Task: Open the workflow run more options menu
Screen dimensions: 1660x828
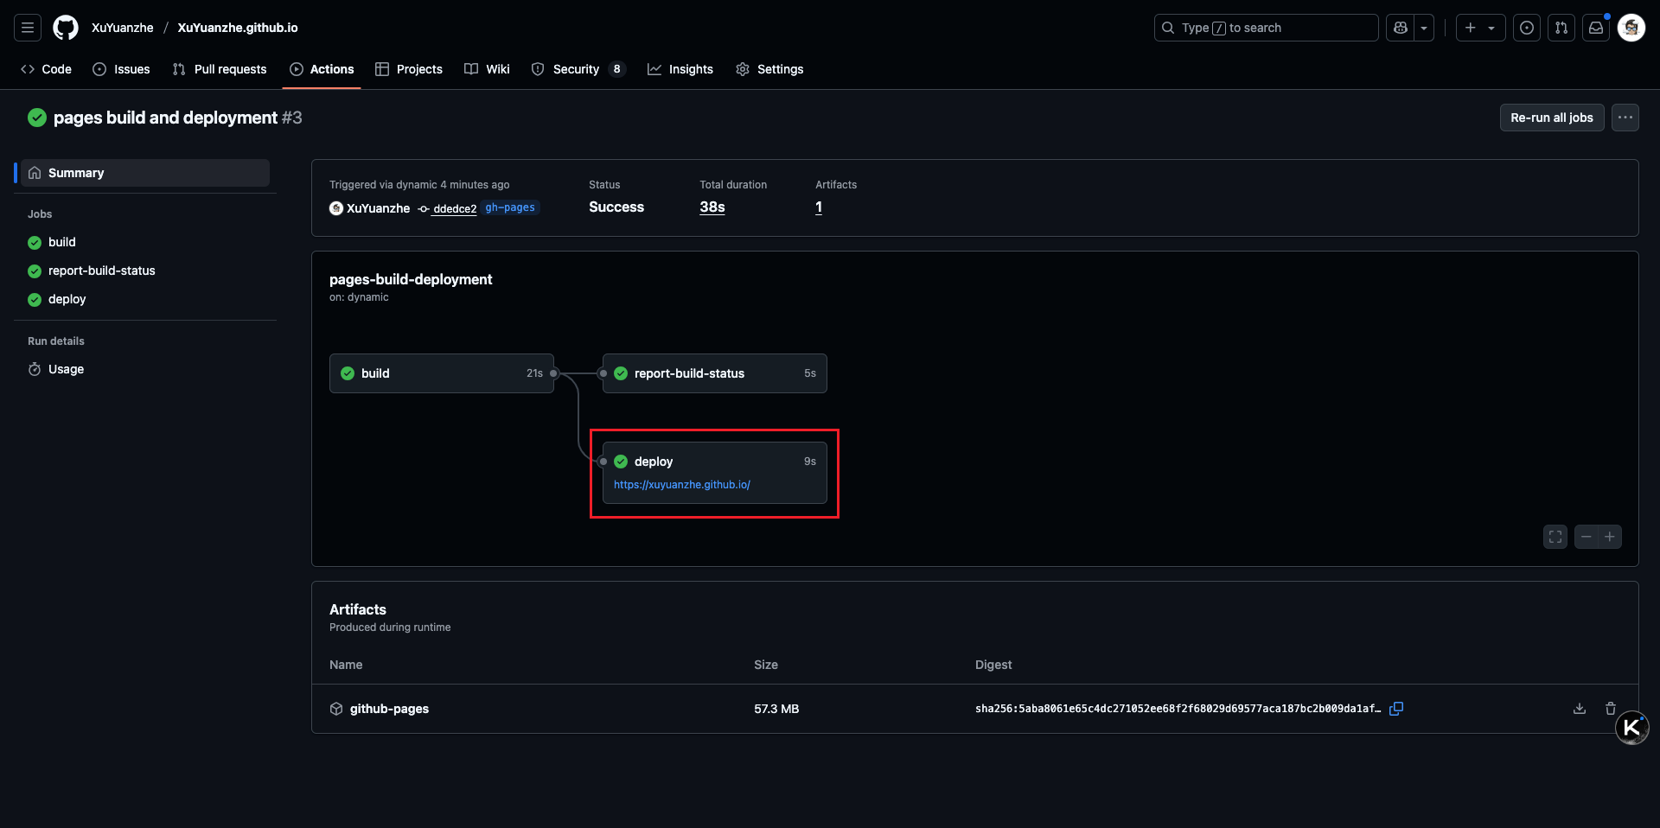Action: click(x=1625, y=118)
